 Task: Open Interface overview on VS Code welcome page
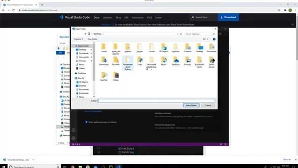(163, 113)
